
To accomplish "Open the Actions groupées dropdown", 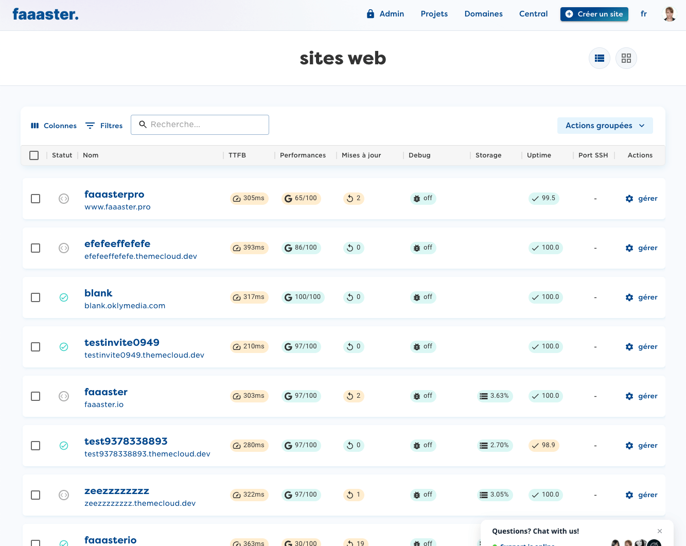I will (x=605, y=126).
